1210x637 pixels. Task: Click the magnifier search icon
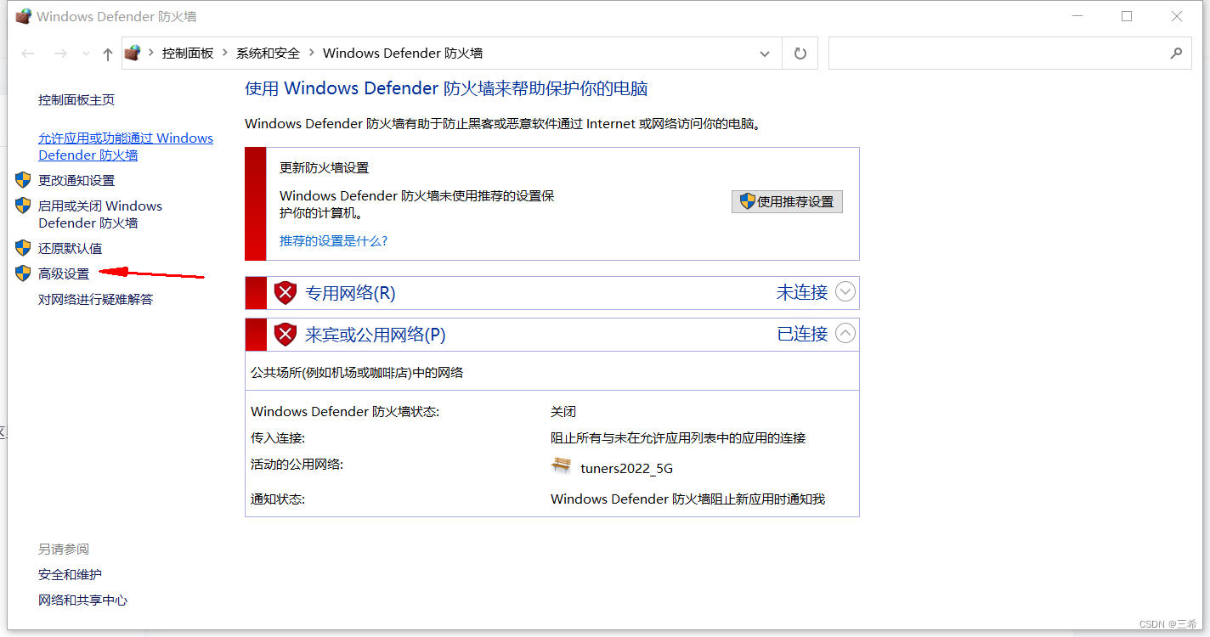click(x=1176, y=54)
